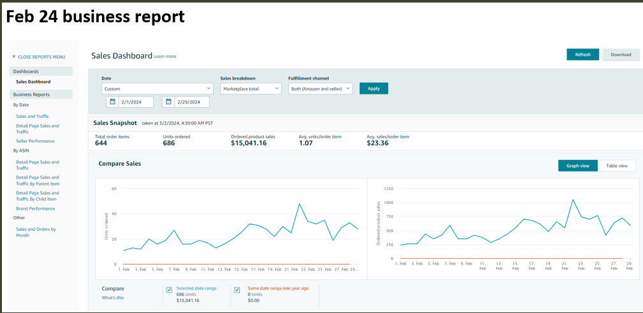
Task: Select the Graph view tab
Action: [578, 166]
